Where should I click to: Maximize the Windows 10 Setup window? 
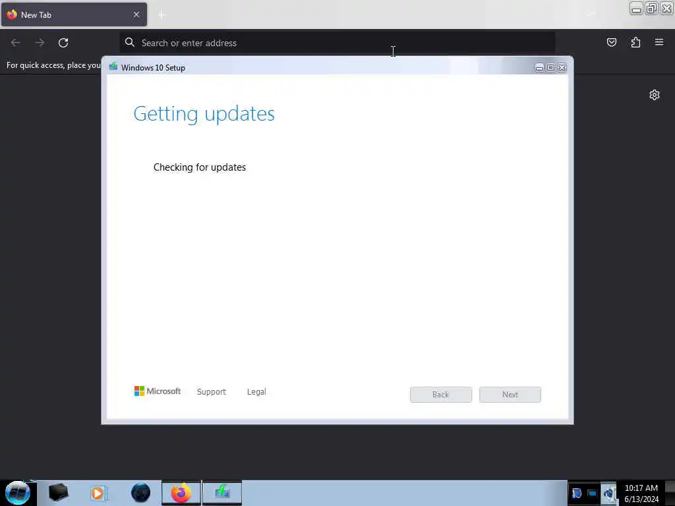(x=550, y=68)
